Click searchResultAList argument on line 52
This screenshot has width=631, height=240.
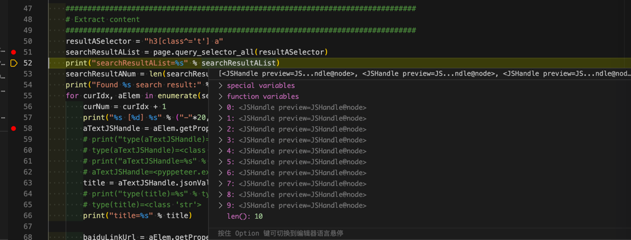[238, 63]
